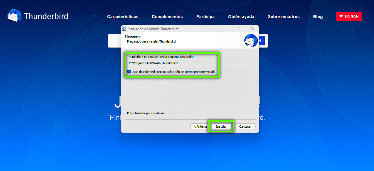The height and width of the screenshot is (171, 374).
Task: Click the blue button partly hidden behind the installer
Action: coord(263,41)
